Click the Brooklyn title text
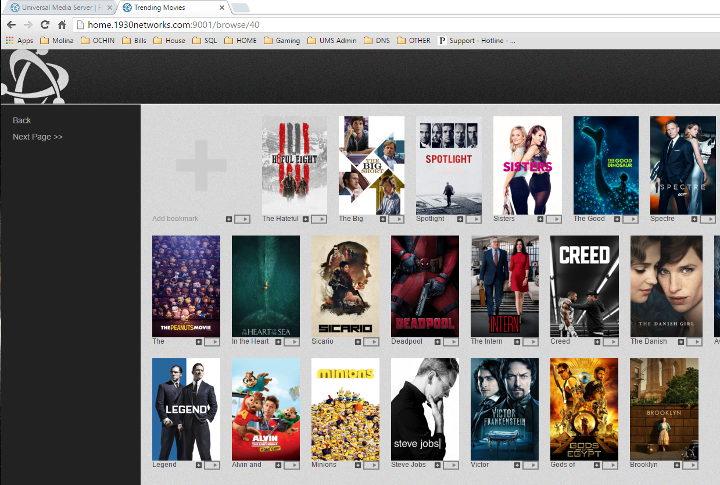Screen dimensions: 720x485 click(644, 465)
